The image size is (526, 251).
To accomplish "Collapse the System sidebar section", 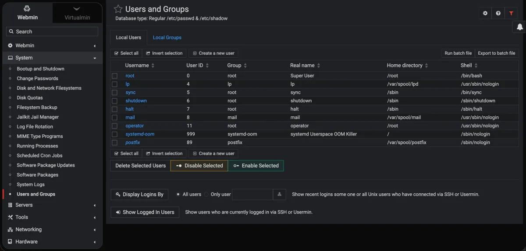I will (x=52, y=58).
